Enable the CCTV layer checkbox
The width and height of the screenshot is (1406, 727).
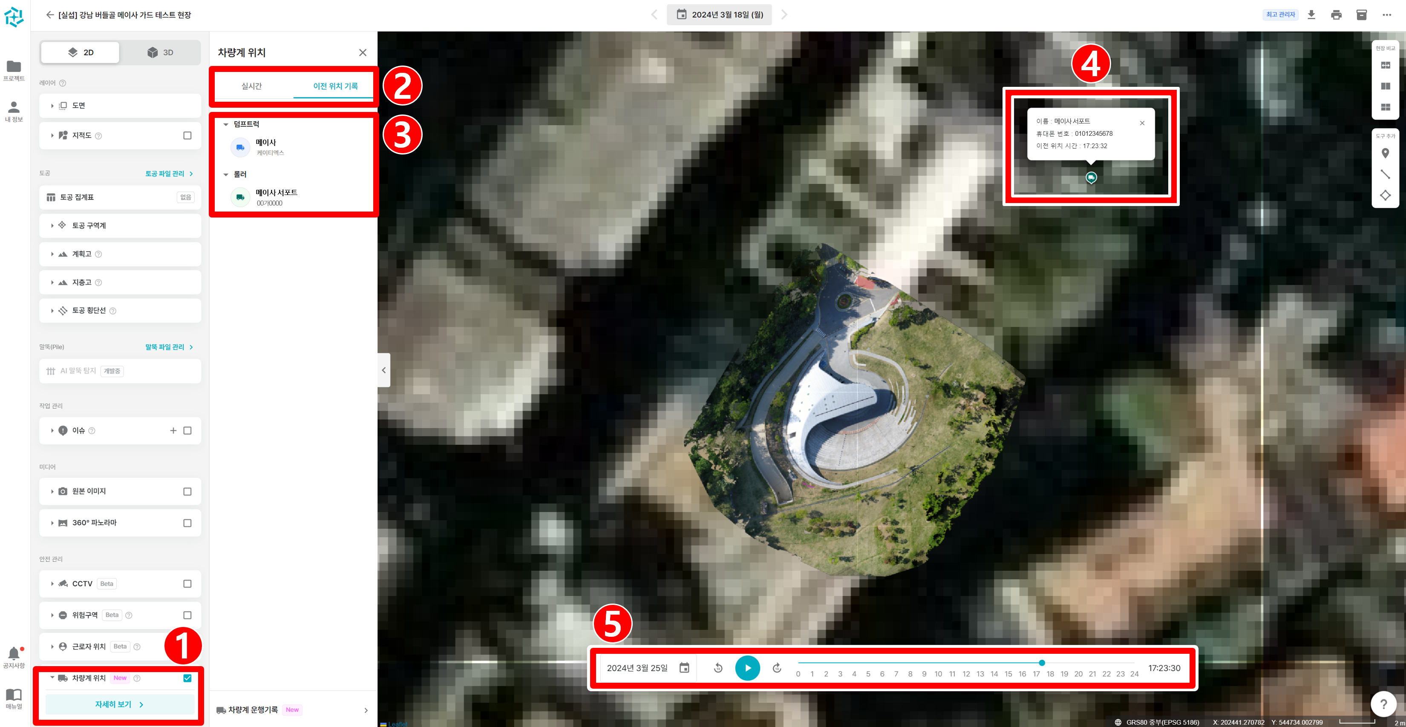pos(187,584)
